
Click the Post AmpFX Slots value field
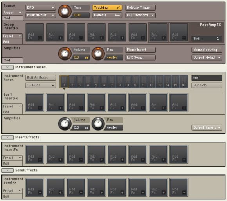pyautogui.click(x=207, y=39)
